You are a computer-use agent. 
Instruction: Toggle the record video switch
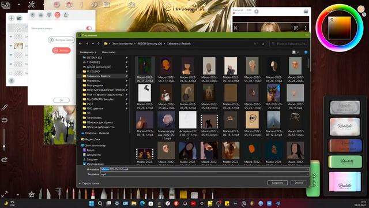coord(89,28)
